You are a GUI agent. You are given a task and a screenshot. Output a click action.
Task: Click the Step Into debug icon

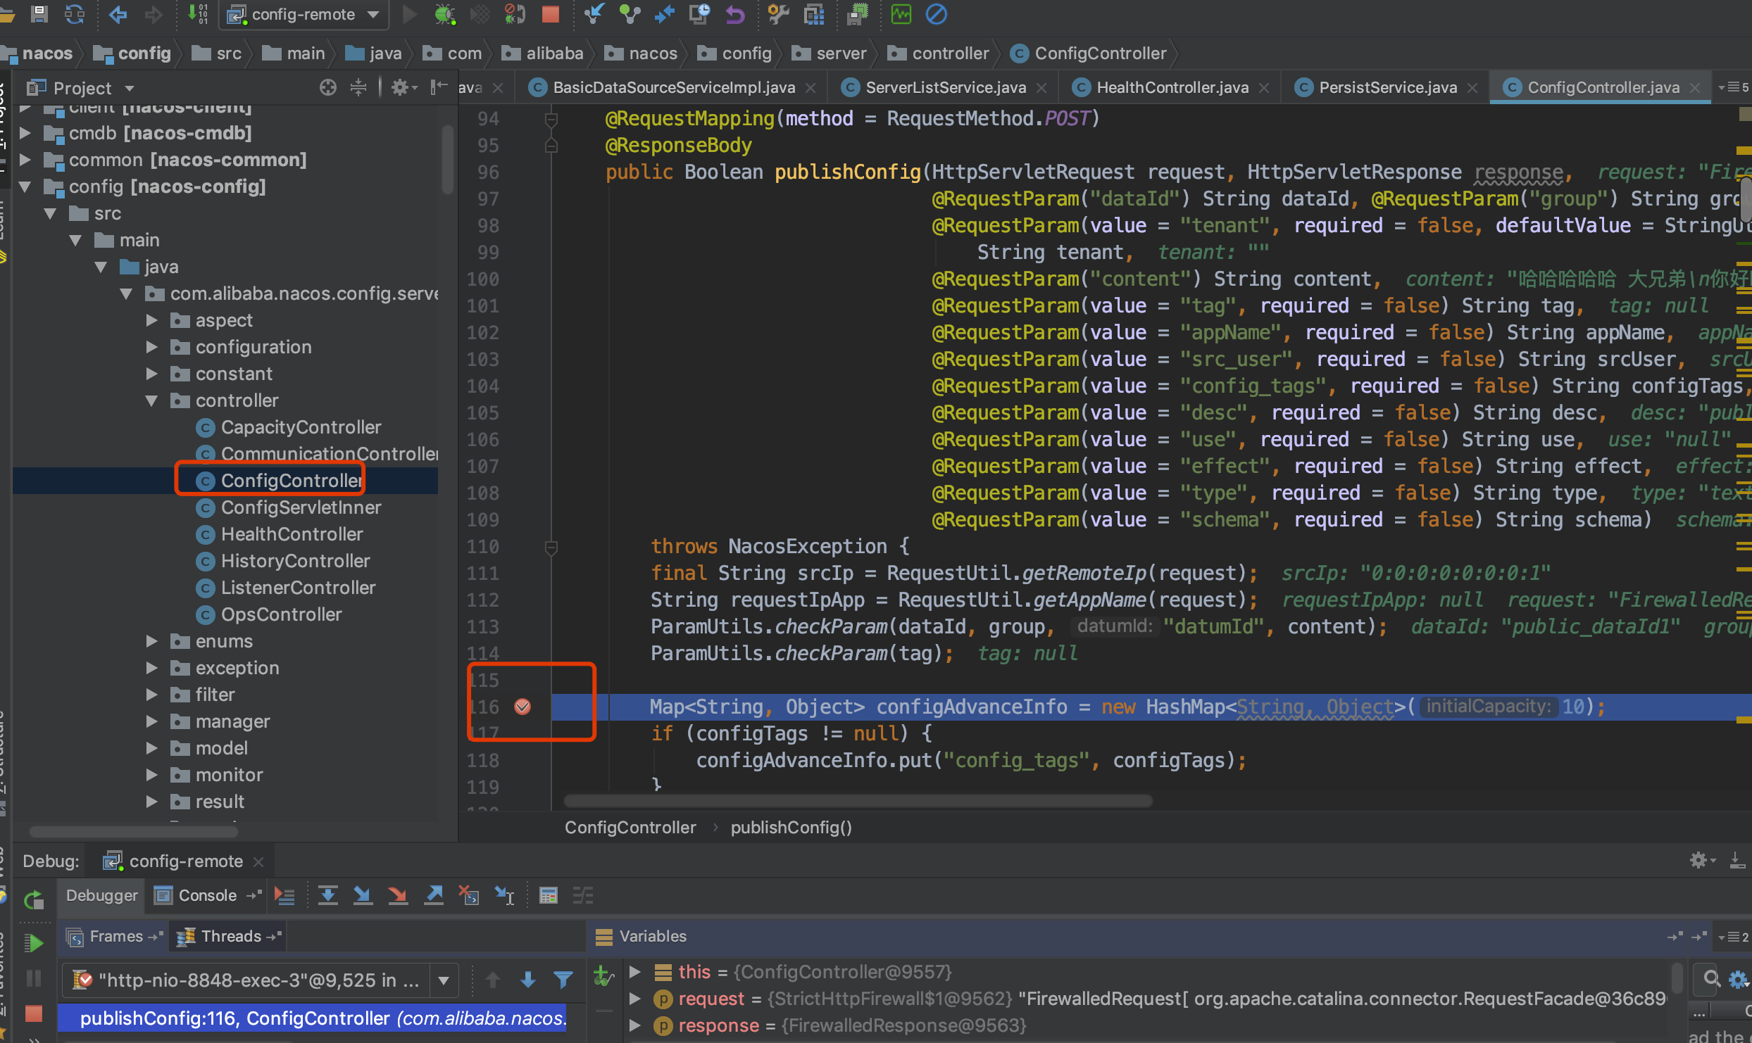pyautogui.click(x=363, y=895)
